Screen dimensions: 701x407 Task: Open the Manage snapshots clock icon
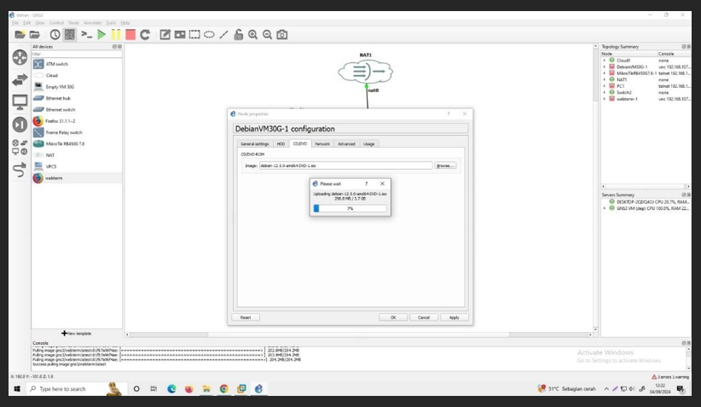[x=55, y=35]
